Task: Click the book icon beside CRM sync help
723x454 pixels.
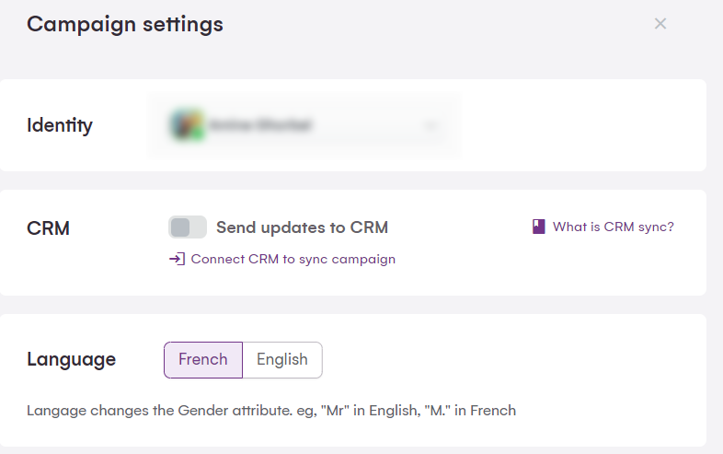Action: pyautogui.click(x=539, y=227)
